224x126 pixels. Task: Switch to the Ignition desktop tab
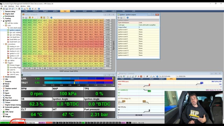click(x=55, y=11)
